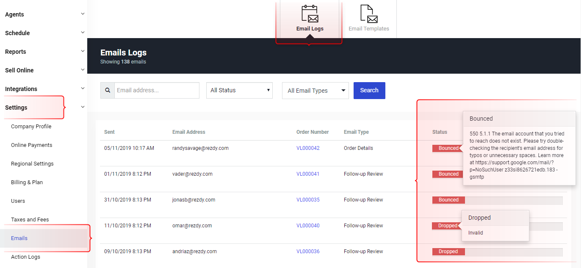581x268 pixels.
Task: Click sent date 01/11/2019 8:12 PM
Action: (x=127, y=174)
